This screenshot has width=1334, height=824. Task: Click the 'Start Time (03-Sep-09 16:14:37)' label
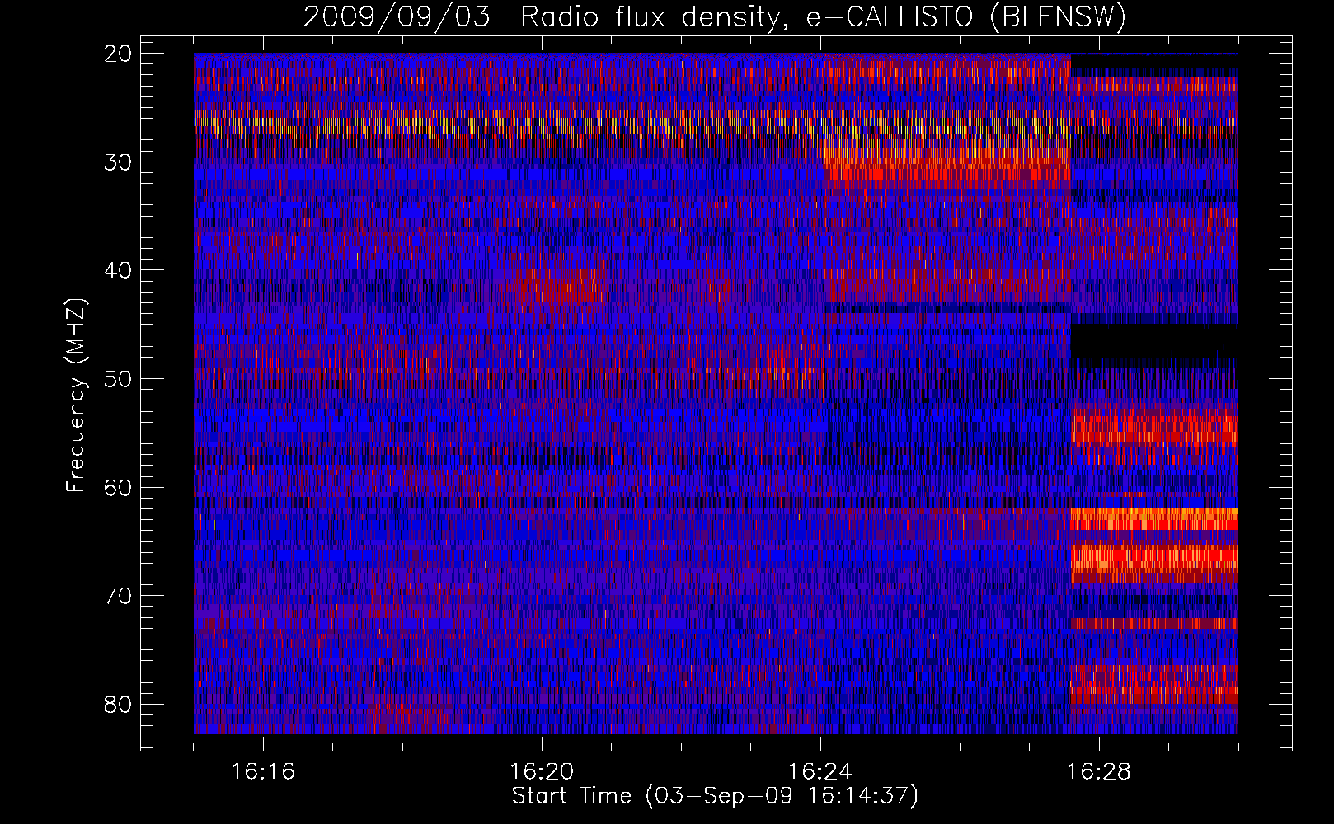click(715, 796)
